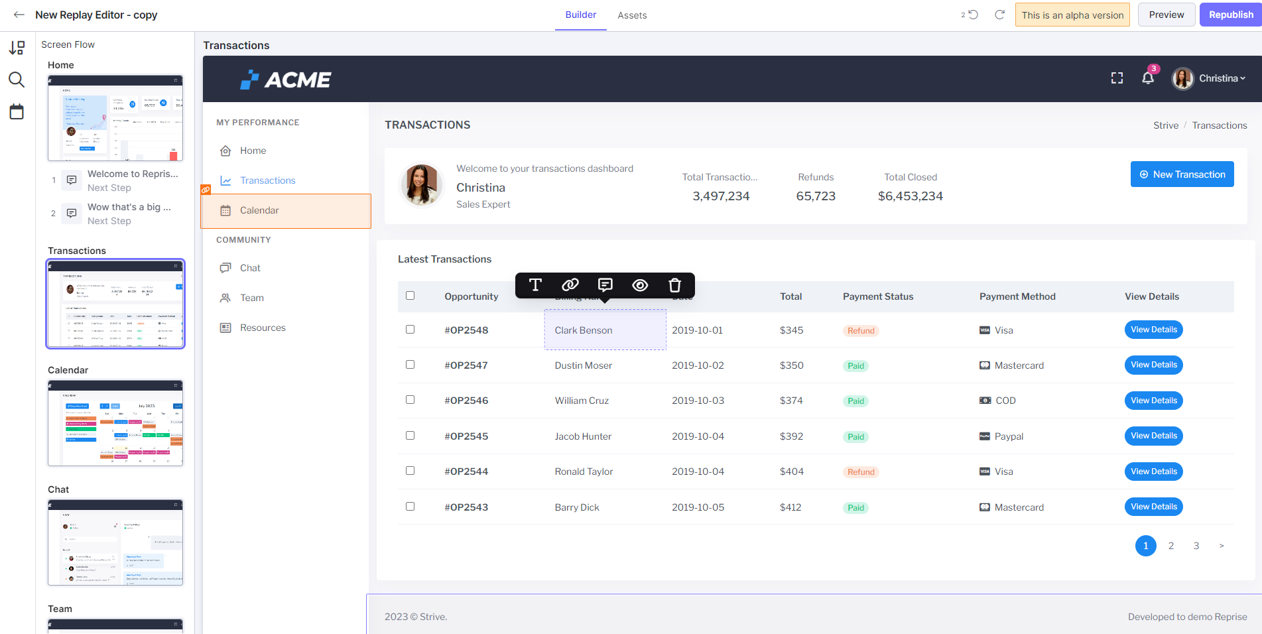1262x634 pixels.
Task: Click the Paid status badge for #OP2547
Action: [855, 366]
